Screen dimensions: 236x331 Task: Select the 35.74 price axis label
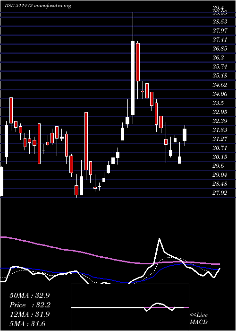tap(219, 67)
